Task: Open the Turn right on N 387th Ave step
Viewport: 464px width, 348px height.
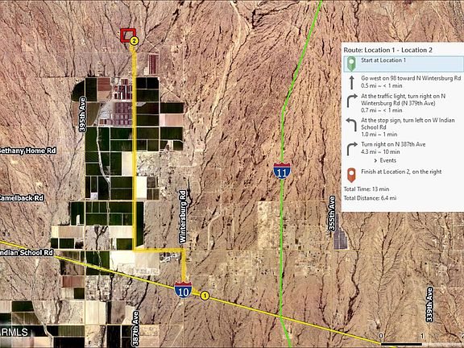Action: click(404, 148)
